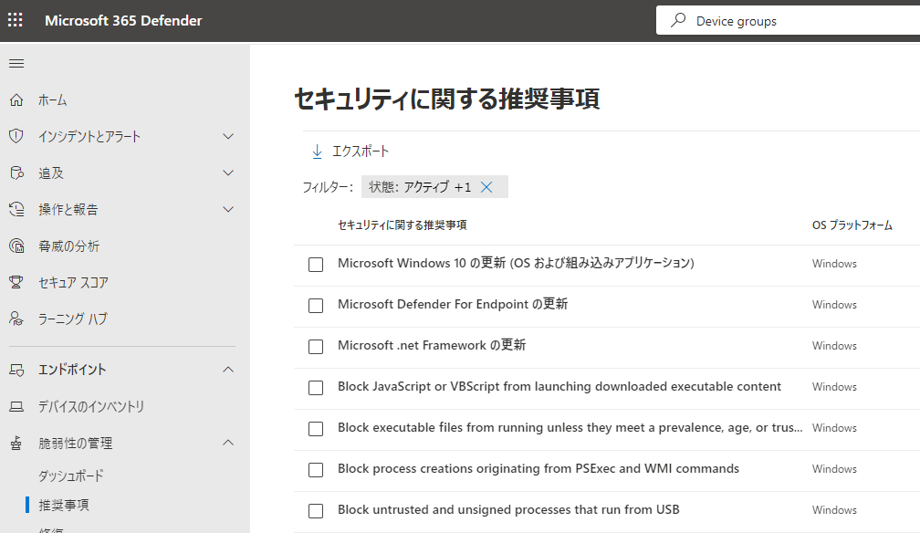The height and width of the screenshot is (533, 920).
Task: Click the Device groups search field
Action: tap(788, 21)
